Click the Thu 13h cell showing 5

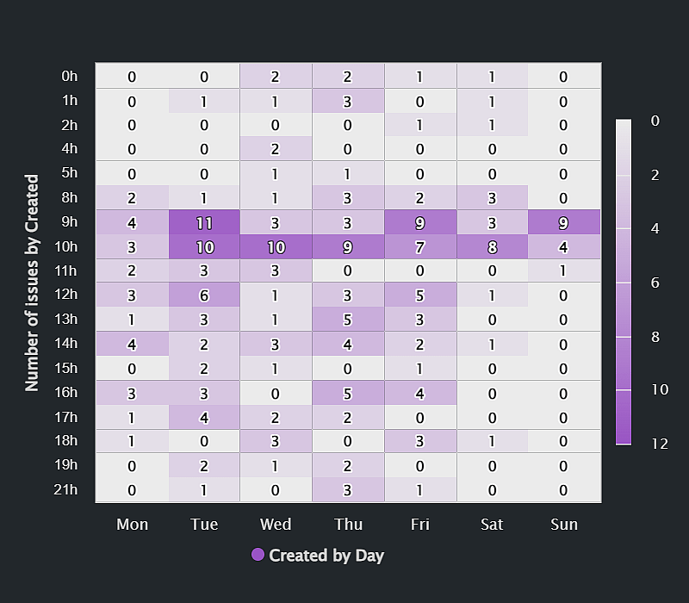347,320
